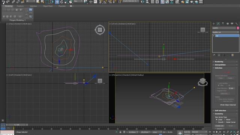
Task: Collapse the Geometry rollout
Action: (225, 114)
